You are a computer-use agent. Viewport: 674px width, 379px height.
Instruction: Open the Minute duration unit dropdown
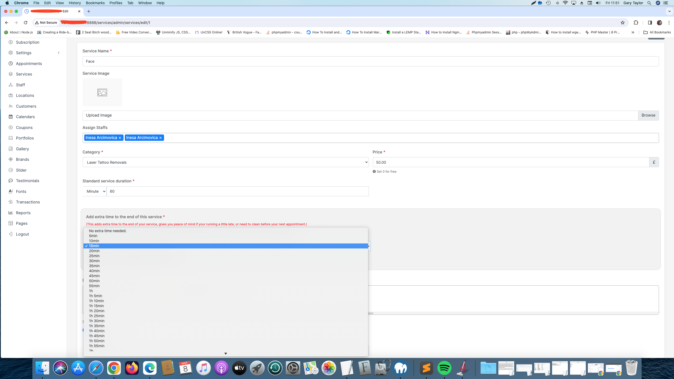tap(94, 191)
